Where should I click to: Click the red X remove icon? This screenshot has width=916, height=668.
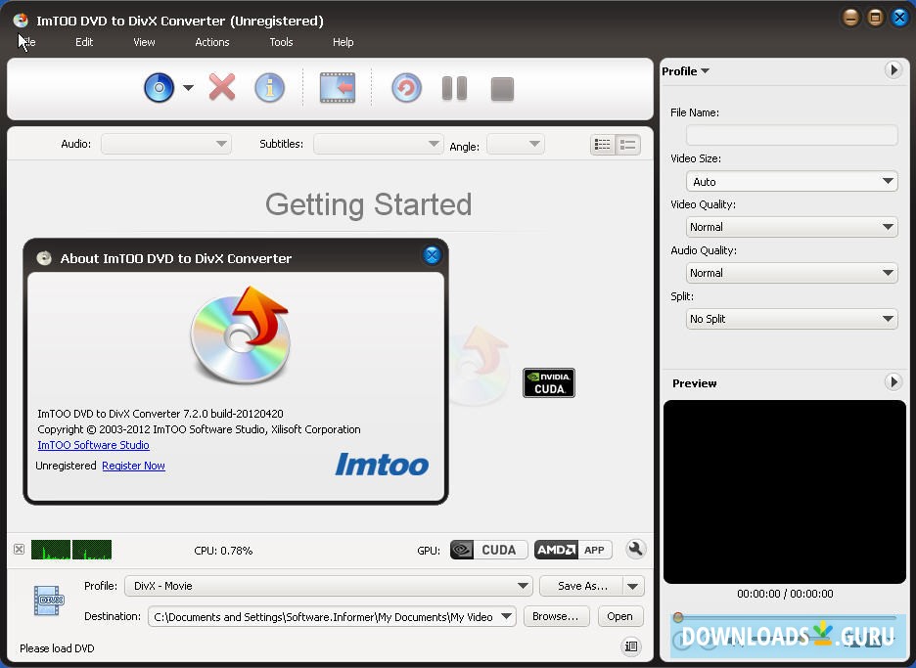[x=222, y=88]
